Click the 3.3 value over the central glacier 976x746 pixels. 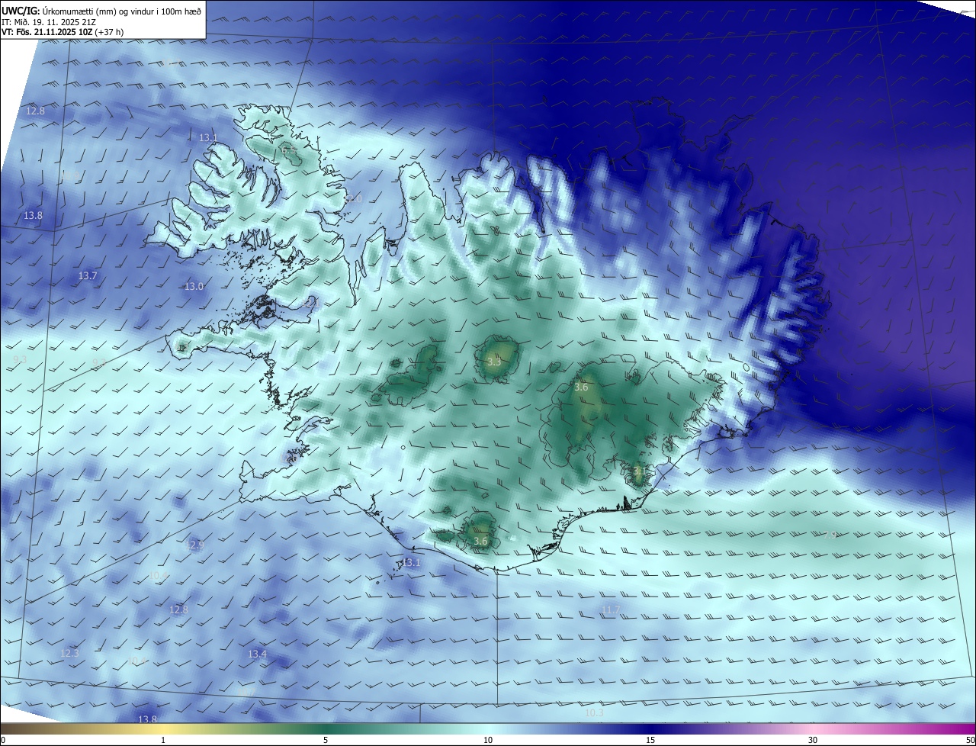click(x=493, y=362)
